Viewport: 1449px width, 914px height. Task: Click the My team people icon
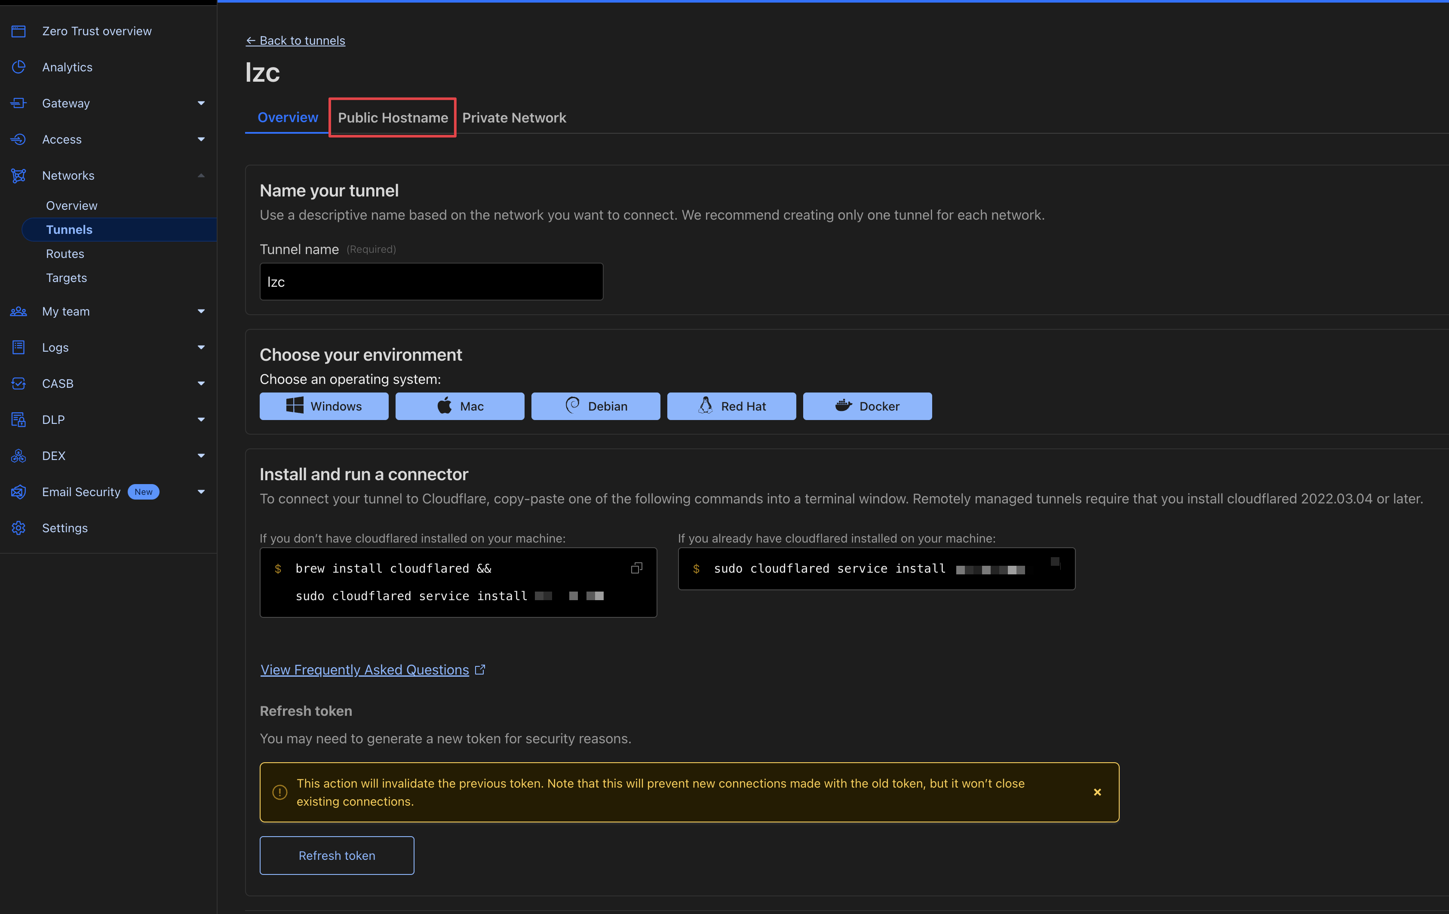point(18,312)
